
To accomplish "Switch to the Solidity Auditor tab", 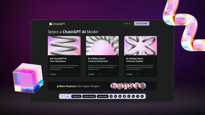I will point(103,96).
